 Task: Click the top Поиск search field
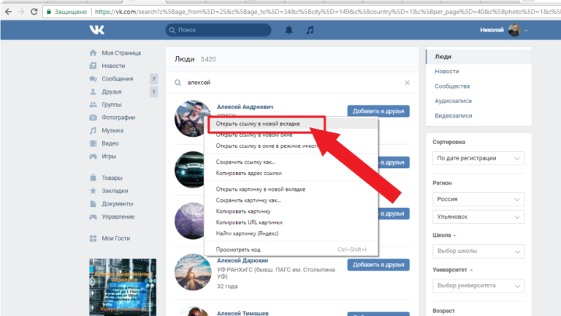click(218, 30)
